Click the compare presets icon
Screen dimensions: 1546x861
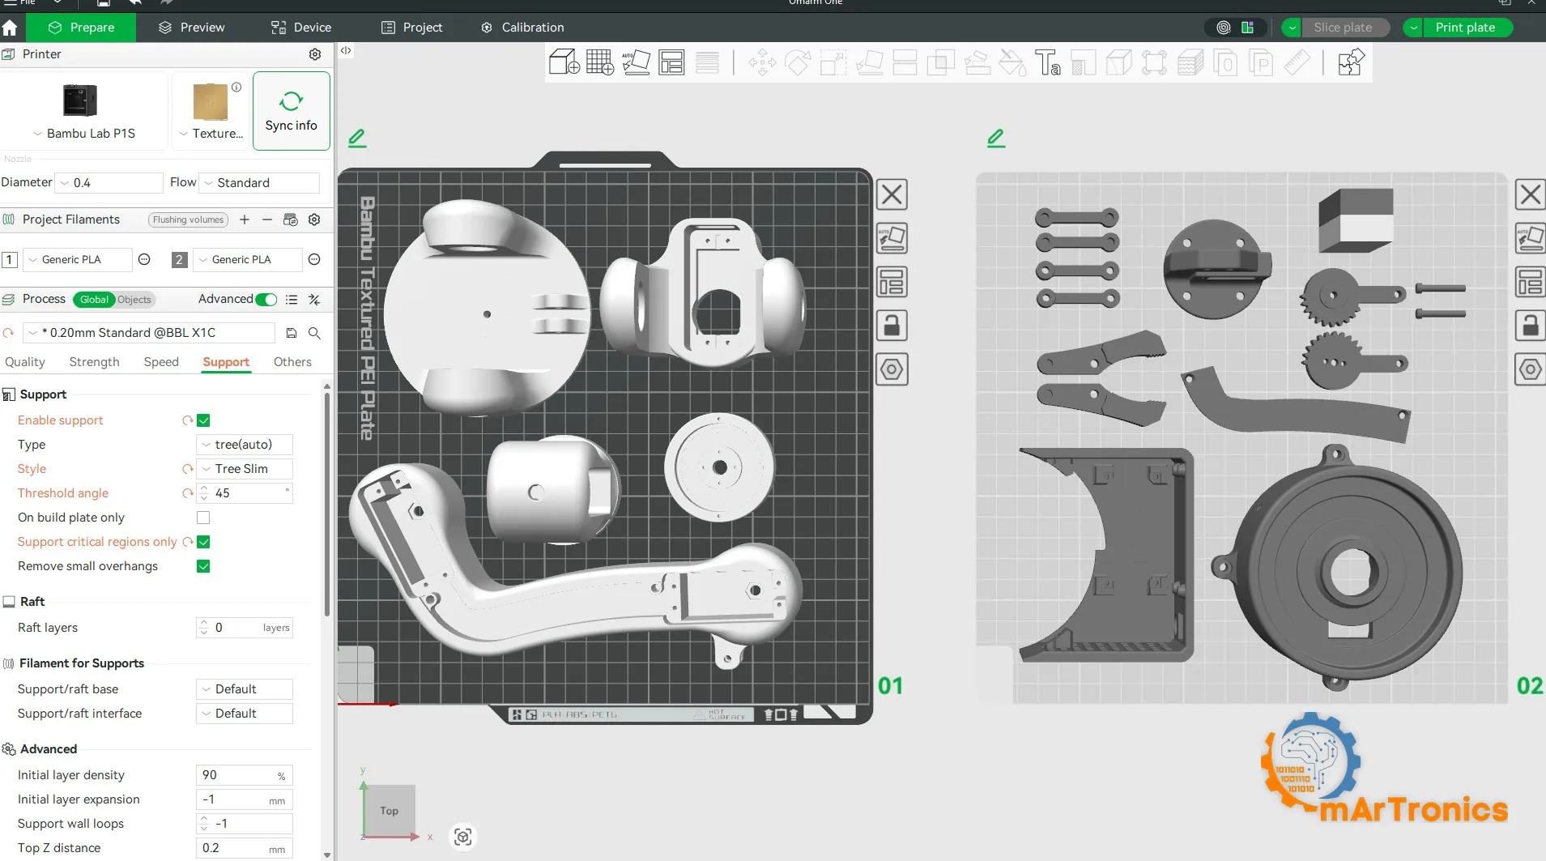pos(314,300)
